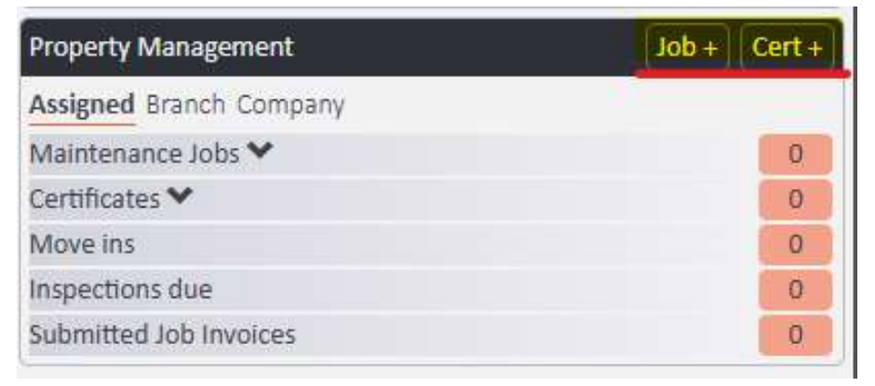Click the Move ins count badge

click(795, 245)
